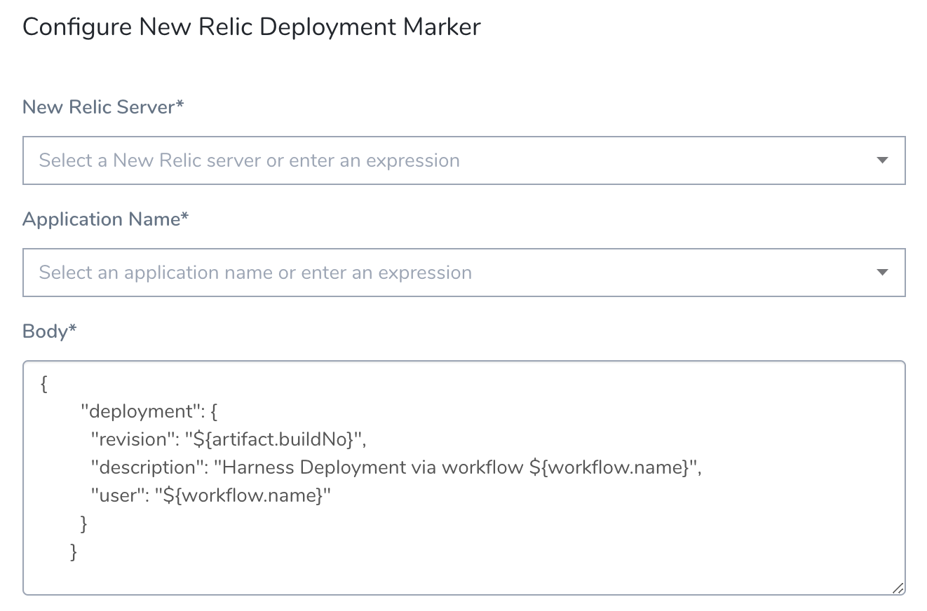Click the New Relic Server label
927x611 pixels.
pyautogui.click(x=103, y=107)
